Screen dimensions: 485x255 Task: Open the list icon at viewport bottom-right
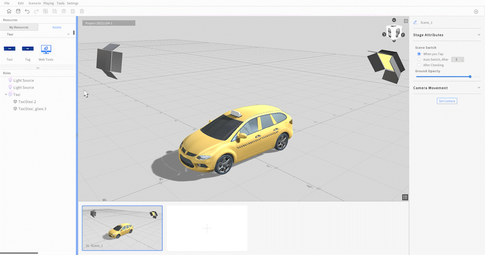pos(405,197)
